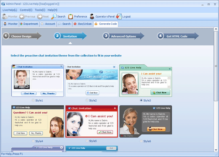This screenshot has width=219, height=157.
Task: Open the Control(C) menu
Action: click(26, 10)
